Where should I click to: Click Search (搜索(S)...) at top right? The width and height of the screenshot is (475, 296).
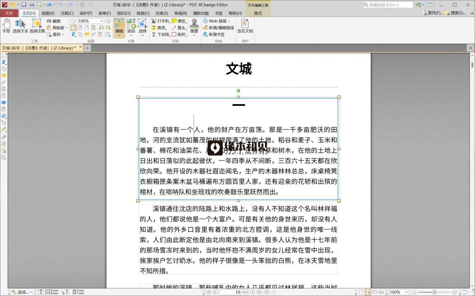pos(456,13)
